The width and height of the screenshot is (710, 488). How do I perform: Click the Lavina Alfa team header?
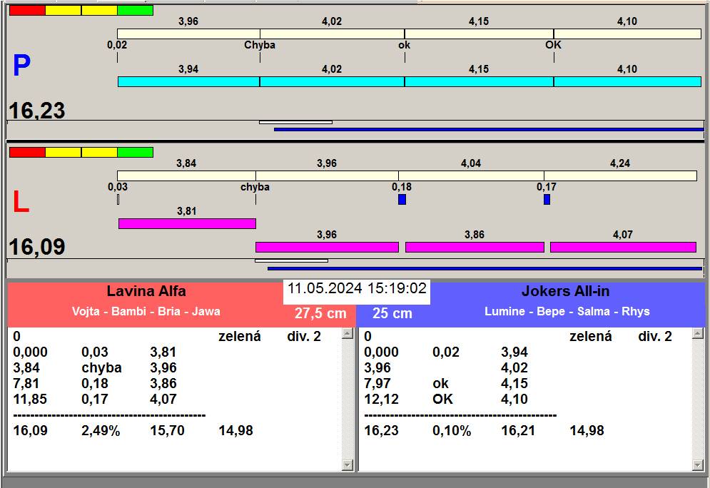click(146, 291)
